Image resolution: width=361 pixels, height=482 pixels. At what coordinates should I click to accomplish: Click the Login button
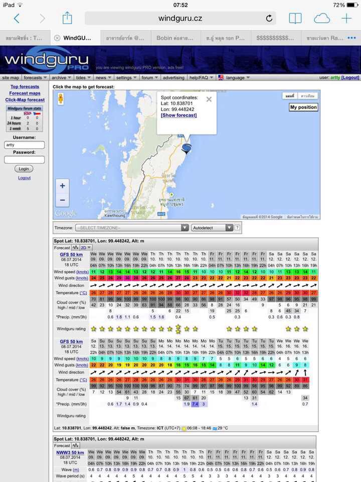(24, 169)
